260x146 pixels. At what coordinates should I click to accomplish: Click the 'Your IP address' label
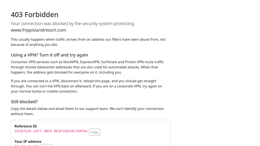(x=28, y=142)
